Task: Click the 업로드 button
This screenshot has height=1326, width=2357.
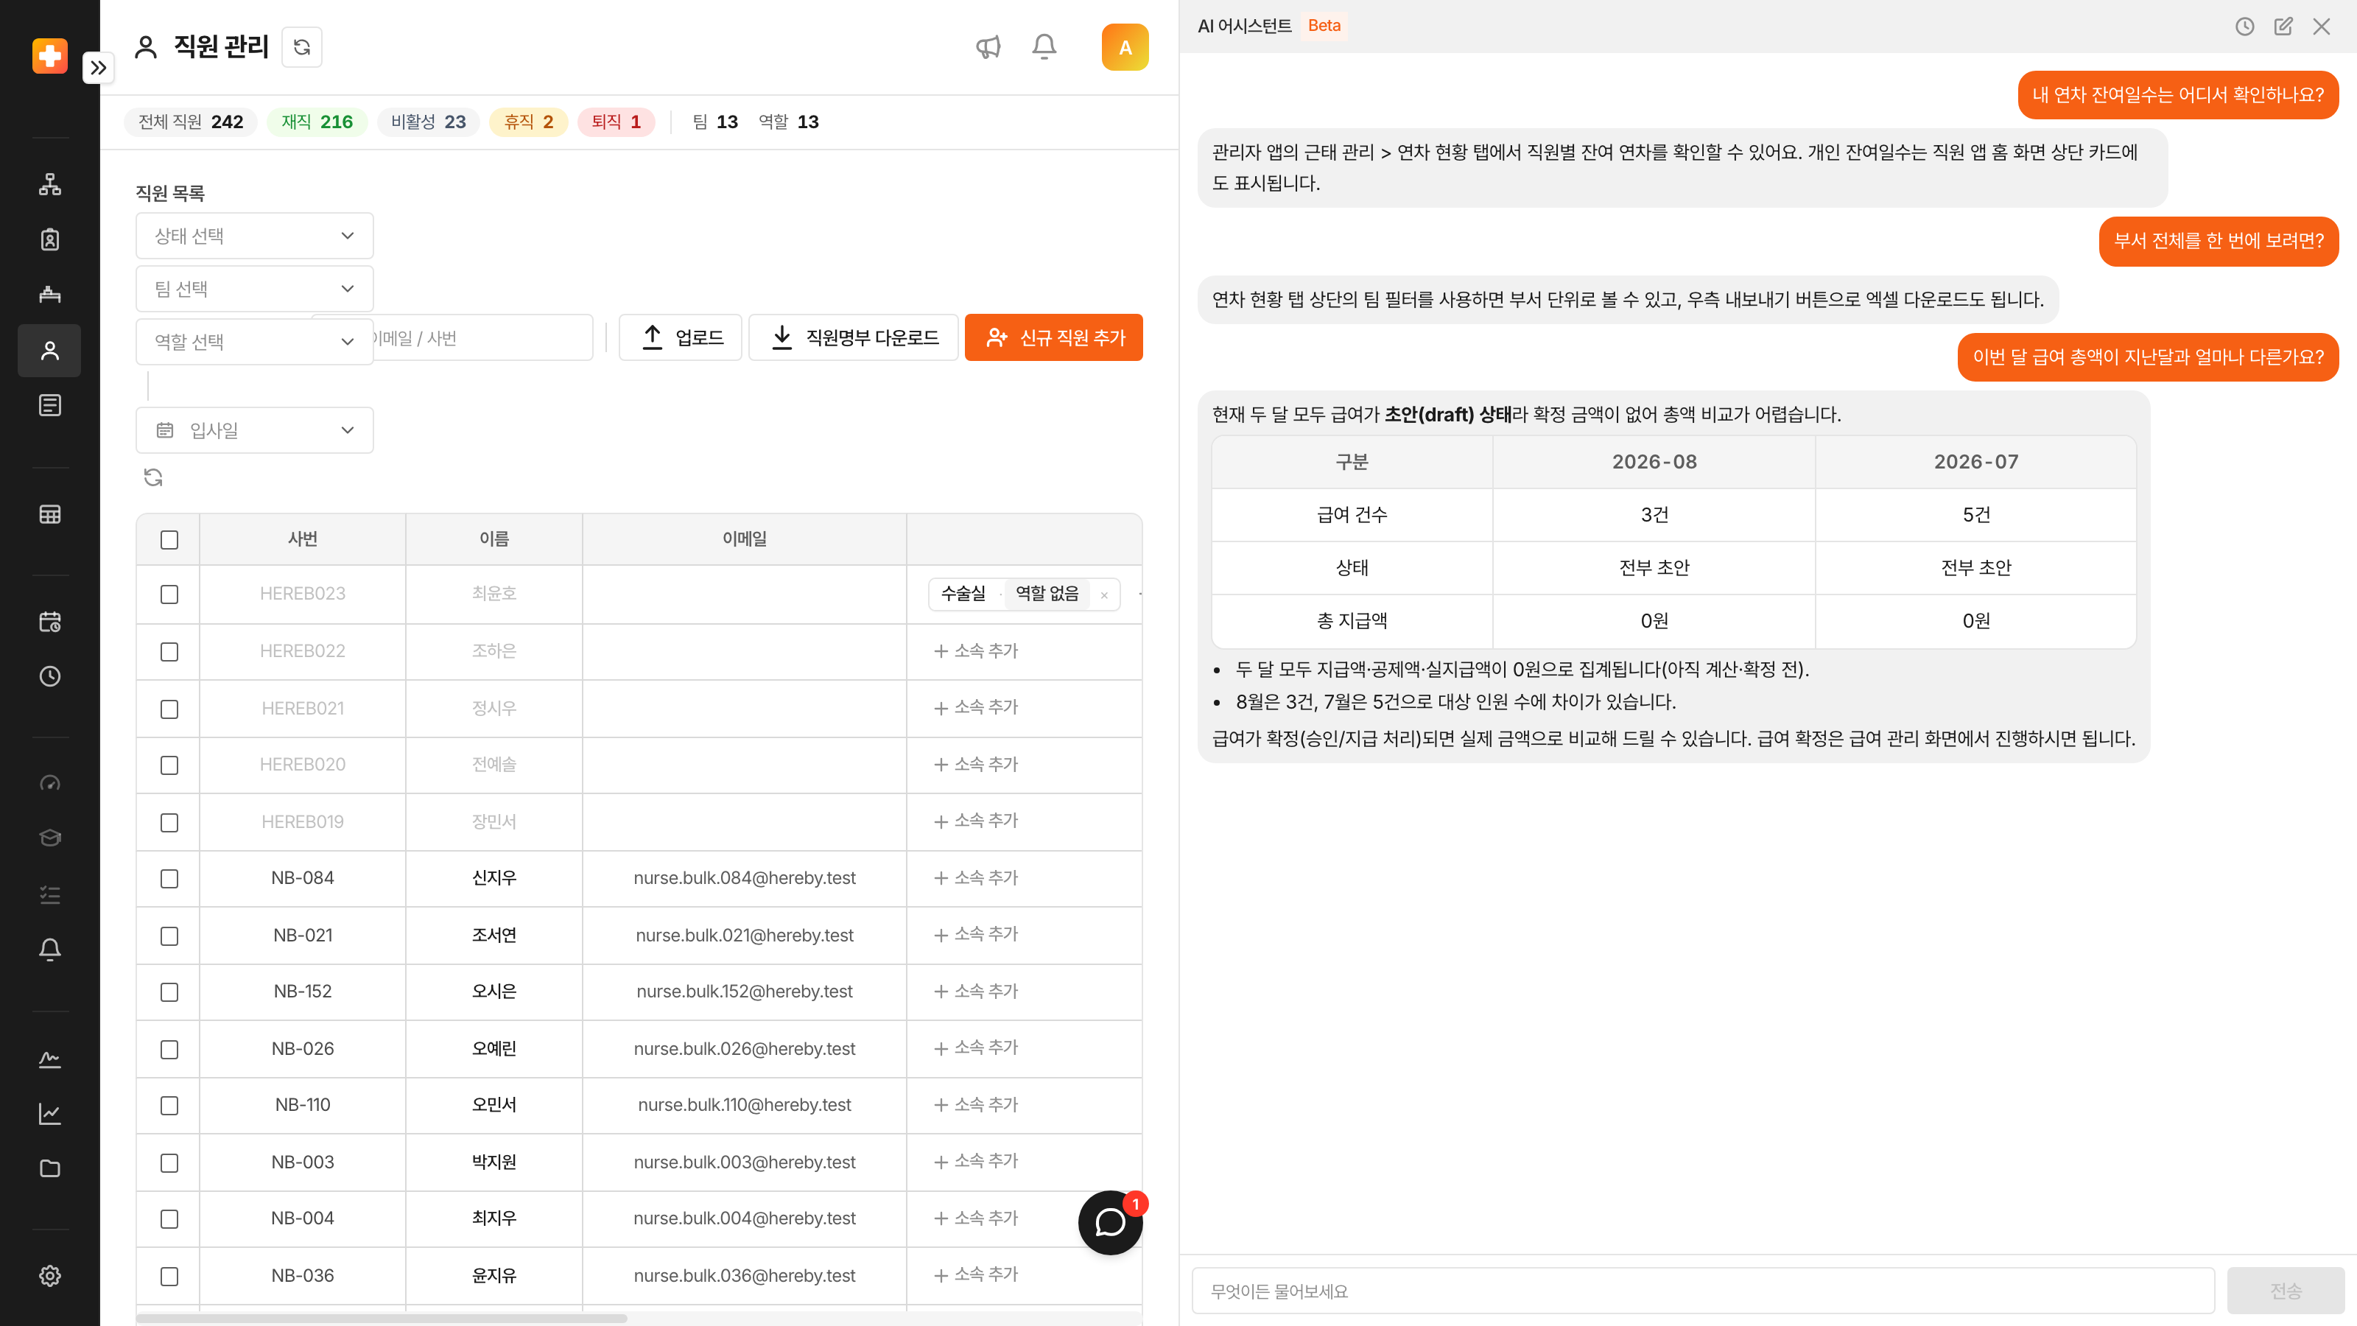Action: 681,337
